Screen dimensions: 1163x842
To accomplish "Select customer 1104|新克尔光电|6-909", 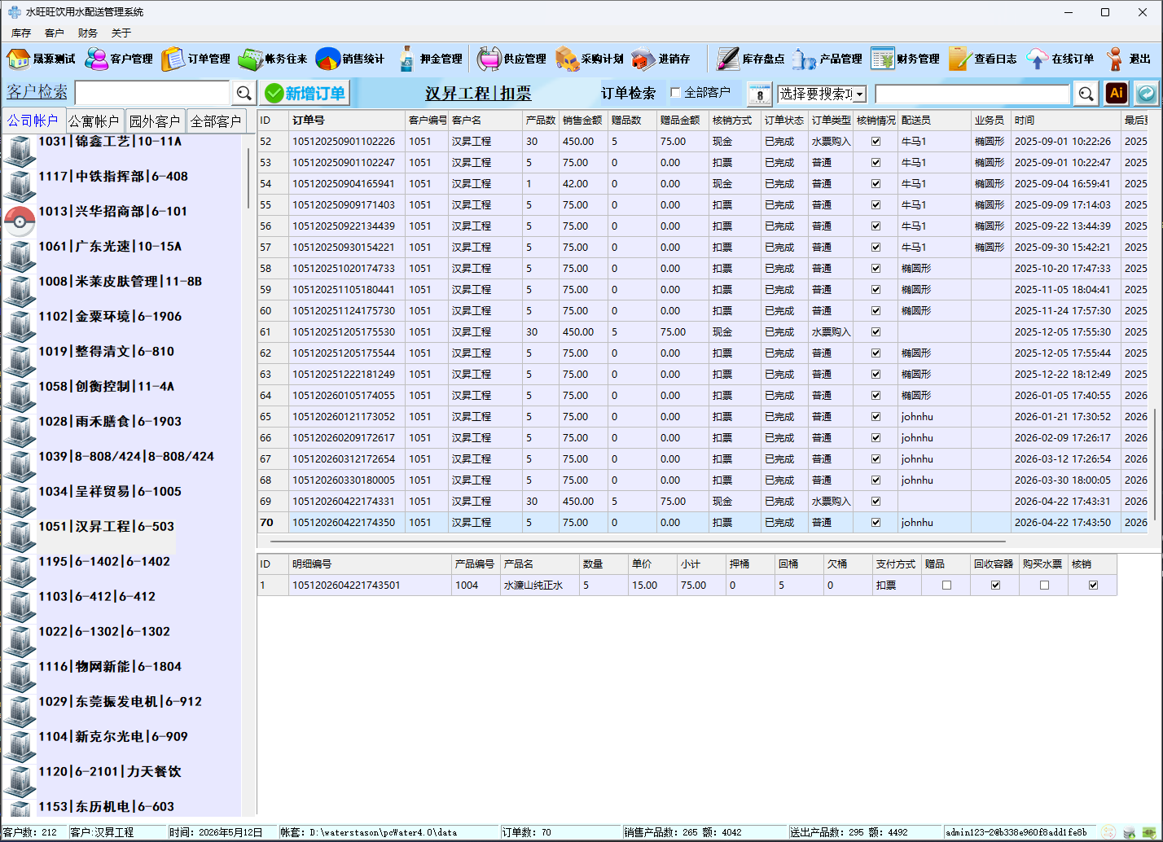I will [x=112, y=736].
